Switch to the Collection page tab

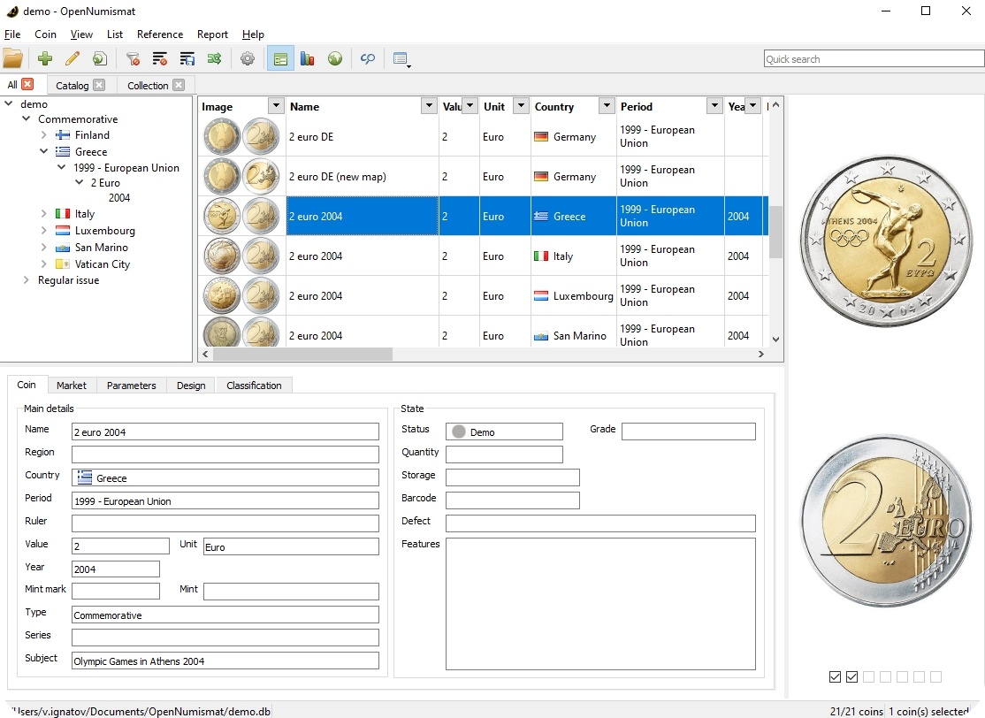point(148,86)
